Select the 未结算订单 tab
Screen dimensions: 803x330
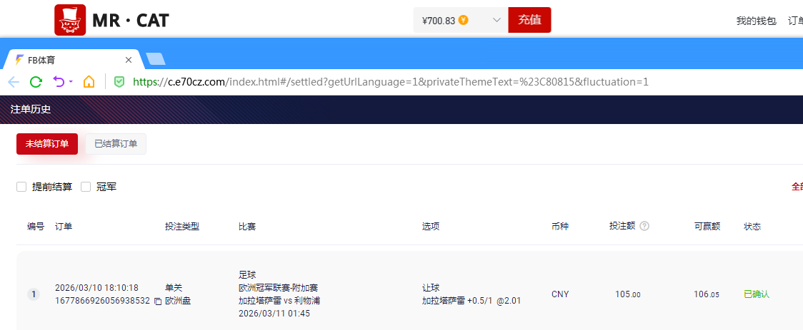pos(47,143)
